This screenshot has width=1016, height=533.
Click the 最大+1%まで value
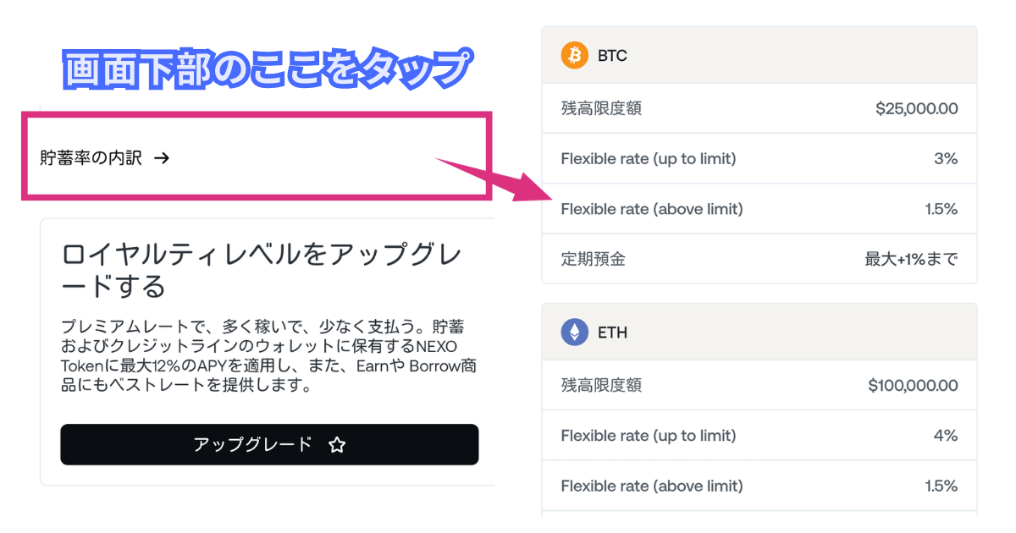click(911, 259)
